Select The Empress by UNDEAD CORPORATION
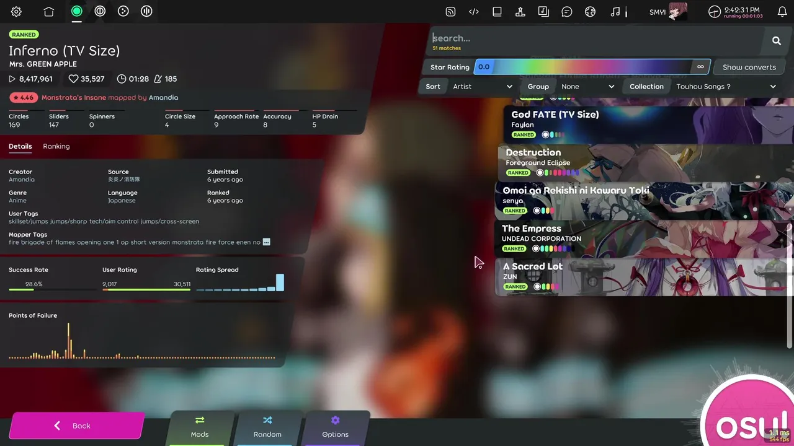The height and width of the screenshot is (446, 794). pyautogui.click(x=644, y=238)
